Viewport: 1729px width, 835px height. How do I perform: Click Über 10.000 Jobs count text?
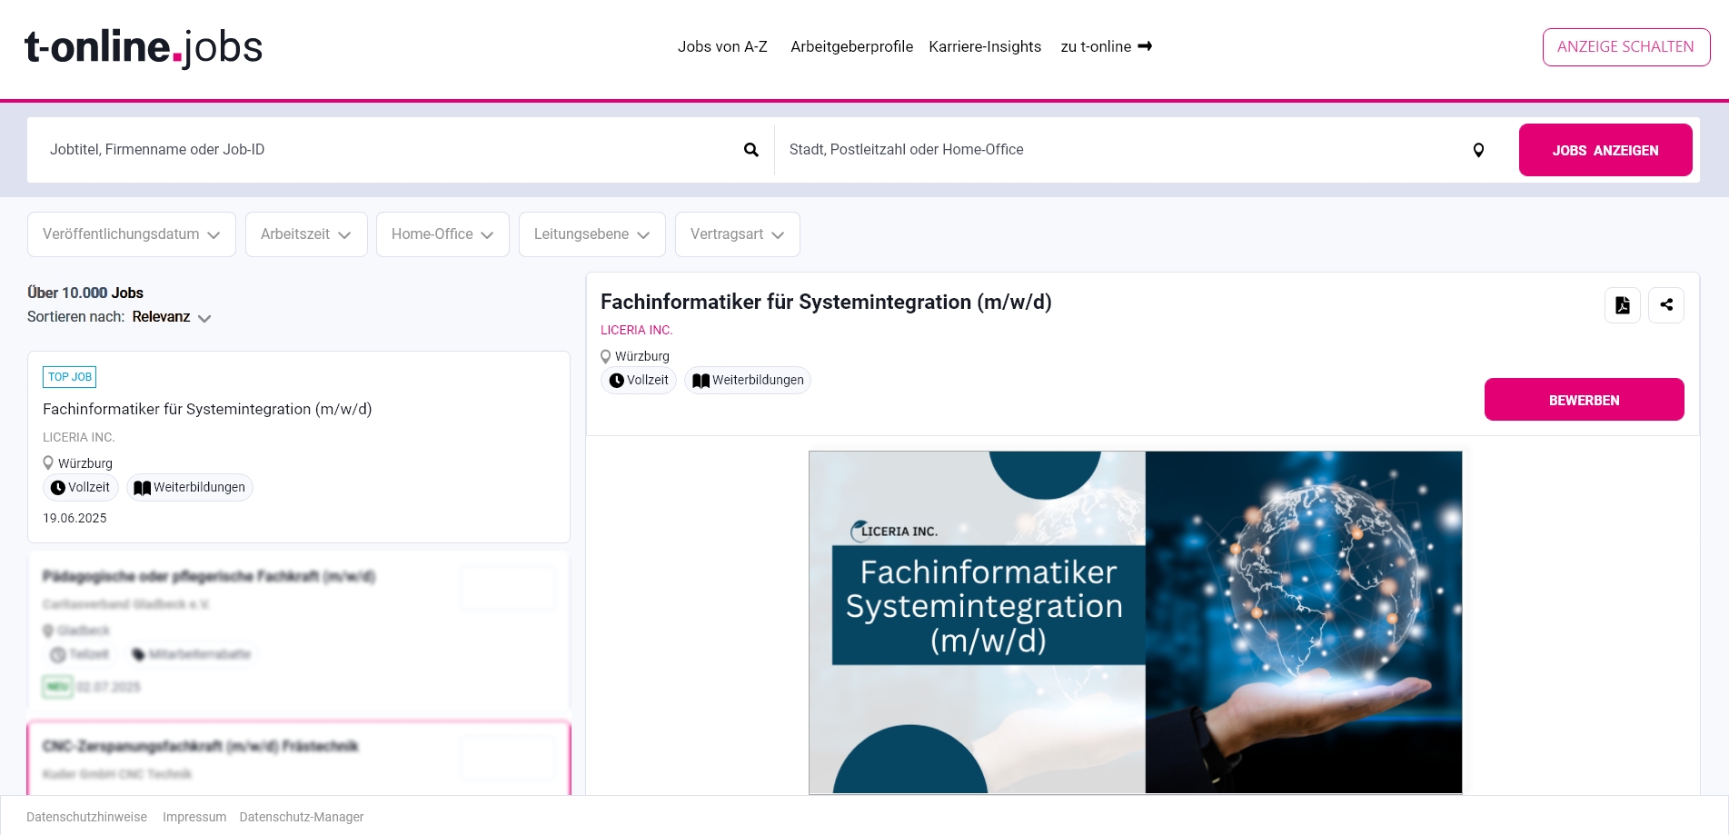pyautogui.click(x=85, y=293)
